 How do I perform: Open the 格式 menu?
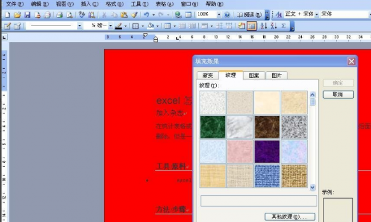tap(115, 4)
